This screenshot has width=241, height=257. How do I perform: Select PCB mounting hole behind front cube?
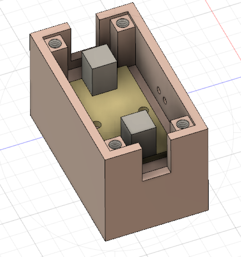[144, 109]
